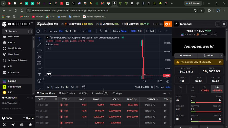The image size is (228, 128).
Task: Undo the last chart action
Action: [160, 31]
